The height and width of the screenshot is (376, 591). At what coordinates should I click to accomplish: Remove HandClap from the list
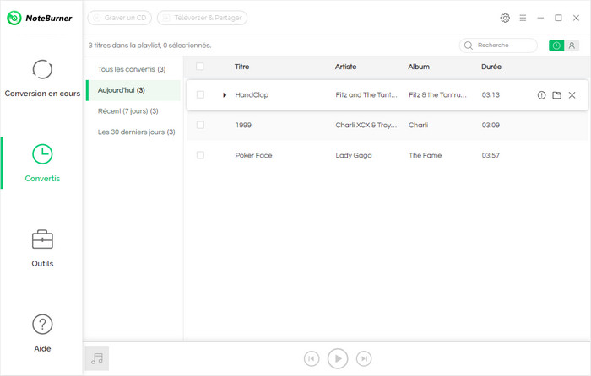point(572,95)
